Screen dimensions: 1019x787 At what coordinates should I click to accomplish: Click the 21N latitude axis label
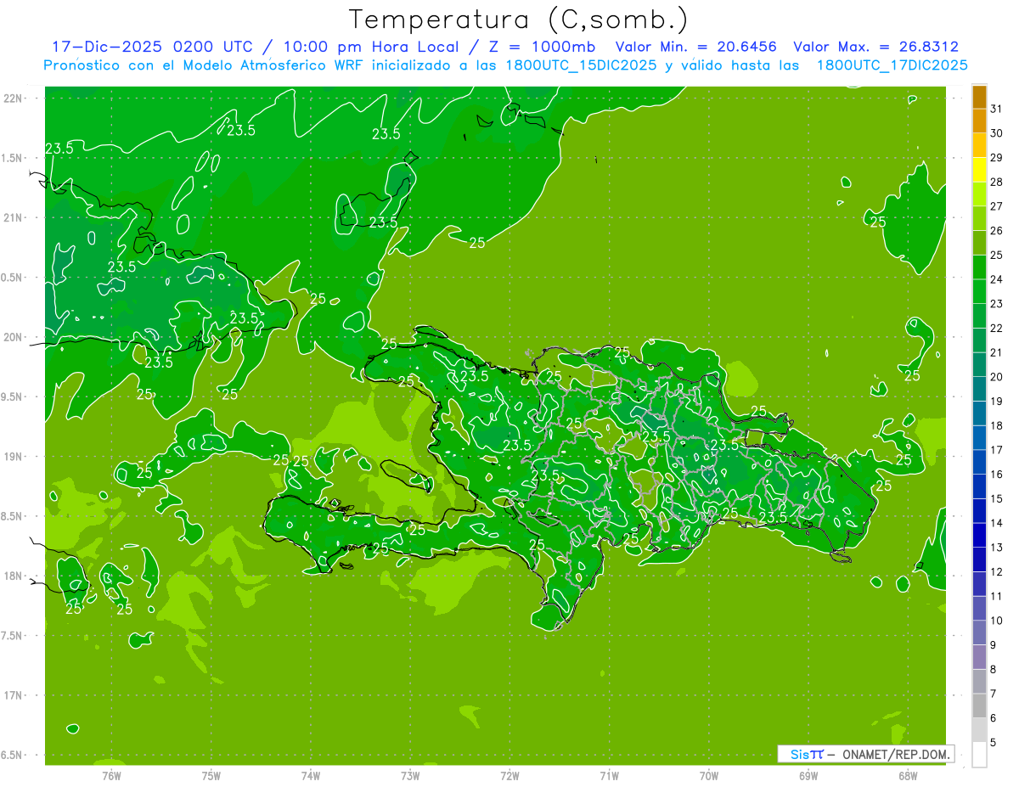14,218
